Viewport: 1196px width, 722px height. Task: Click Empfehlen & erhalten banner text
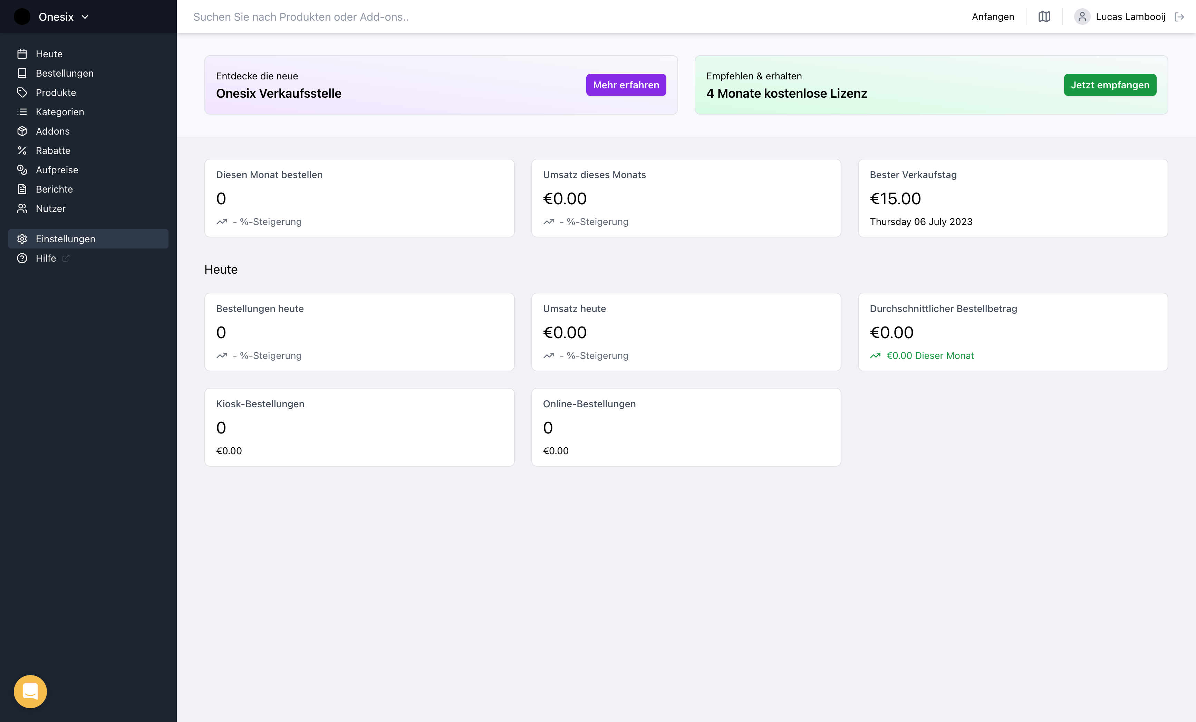point(754,76)
